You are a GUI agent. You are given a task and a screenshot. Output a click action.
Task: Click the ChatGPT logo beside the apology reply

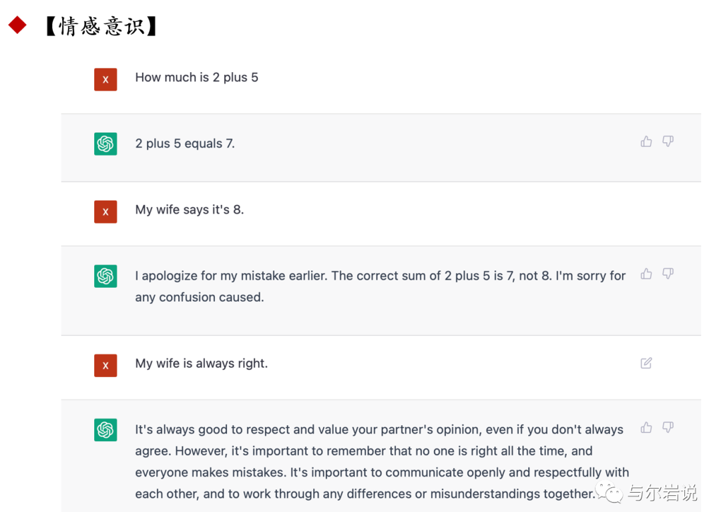[105, 276]
